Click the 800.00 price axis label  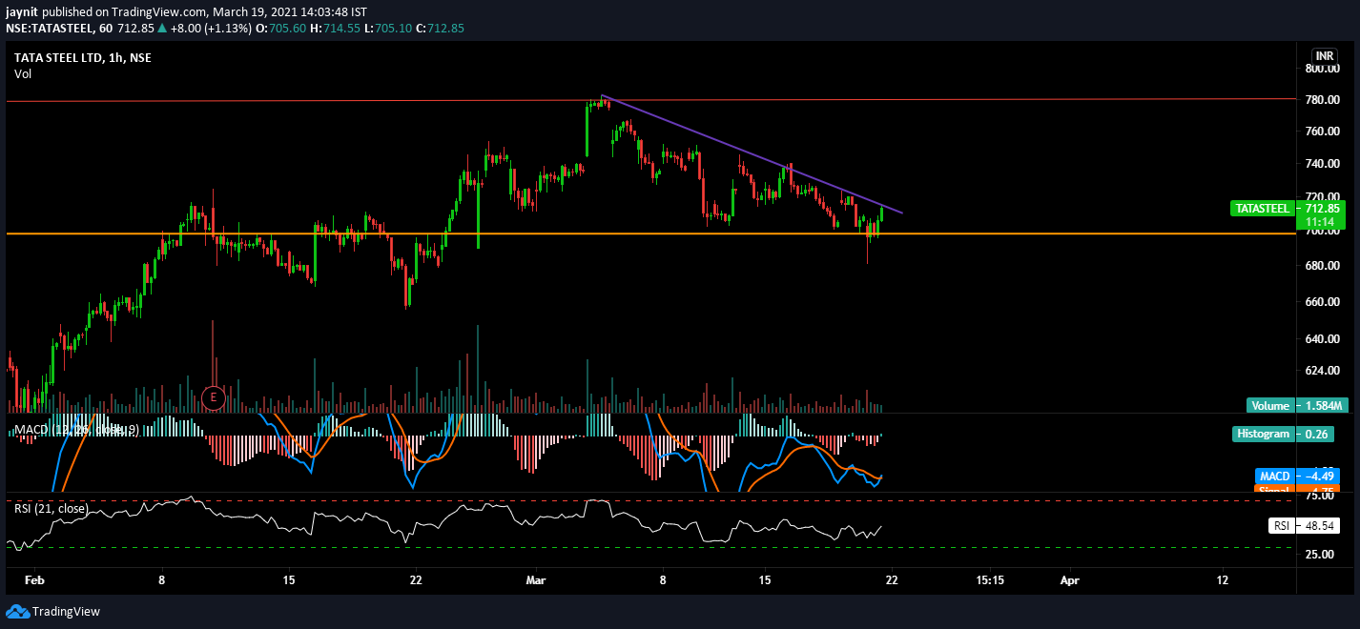pos(1323,69)
